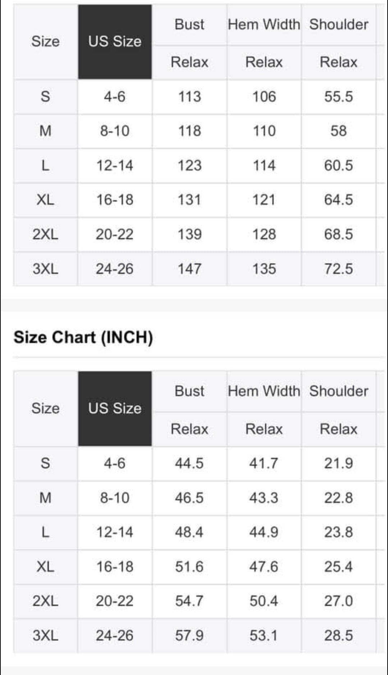Select the inch hem width 43.3
Image resolution: width=388 pixels, height=675 pixels.
point(264,498)
